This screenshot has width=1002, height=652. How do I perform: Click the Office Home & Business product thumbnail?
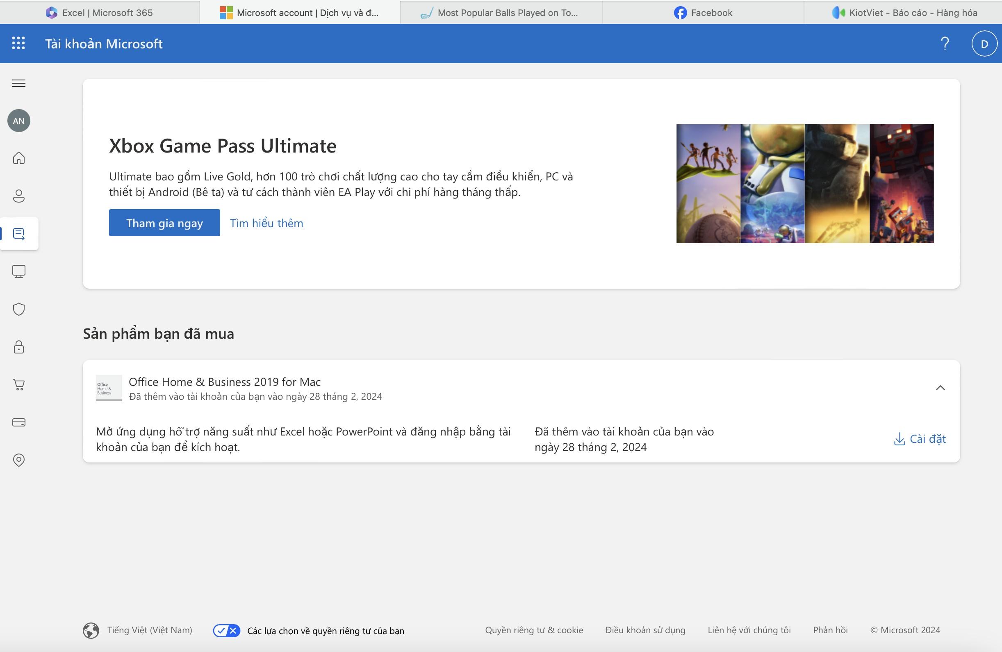[x=109, y=388]
